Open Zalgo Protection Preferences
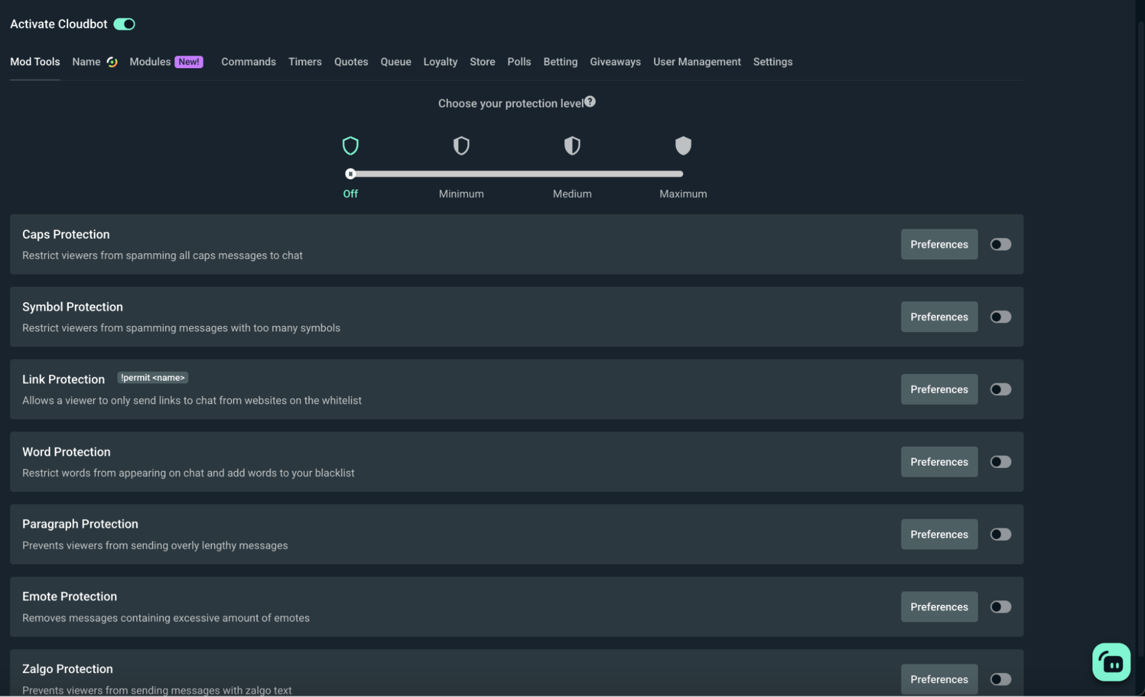The image size is (1145, 697). (x=939, y=679)
